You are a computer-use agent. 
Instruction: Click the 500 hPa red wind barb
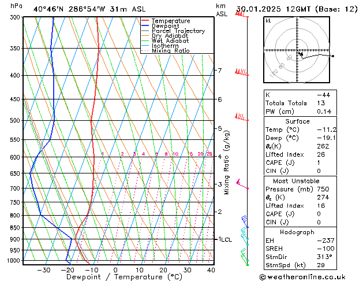coord(242,117)
